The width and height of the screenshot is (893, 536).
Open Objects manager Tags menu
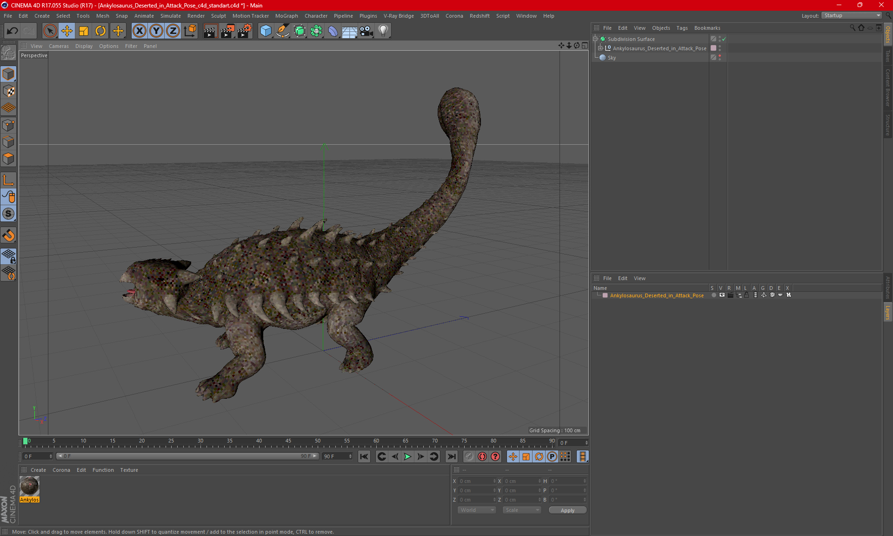click(682, 28)
